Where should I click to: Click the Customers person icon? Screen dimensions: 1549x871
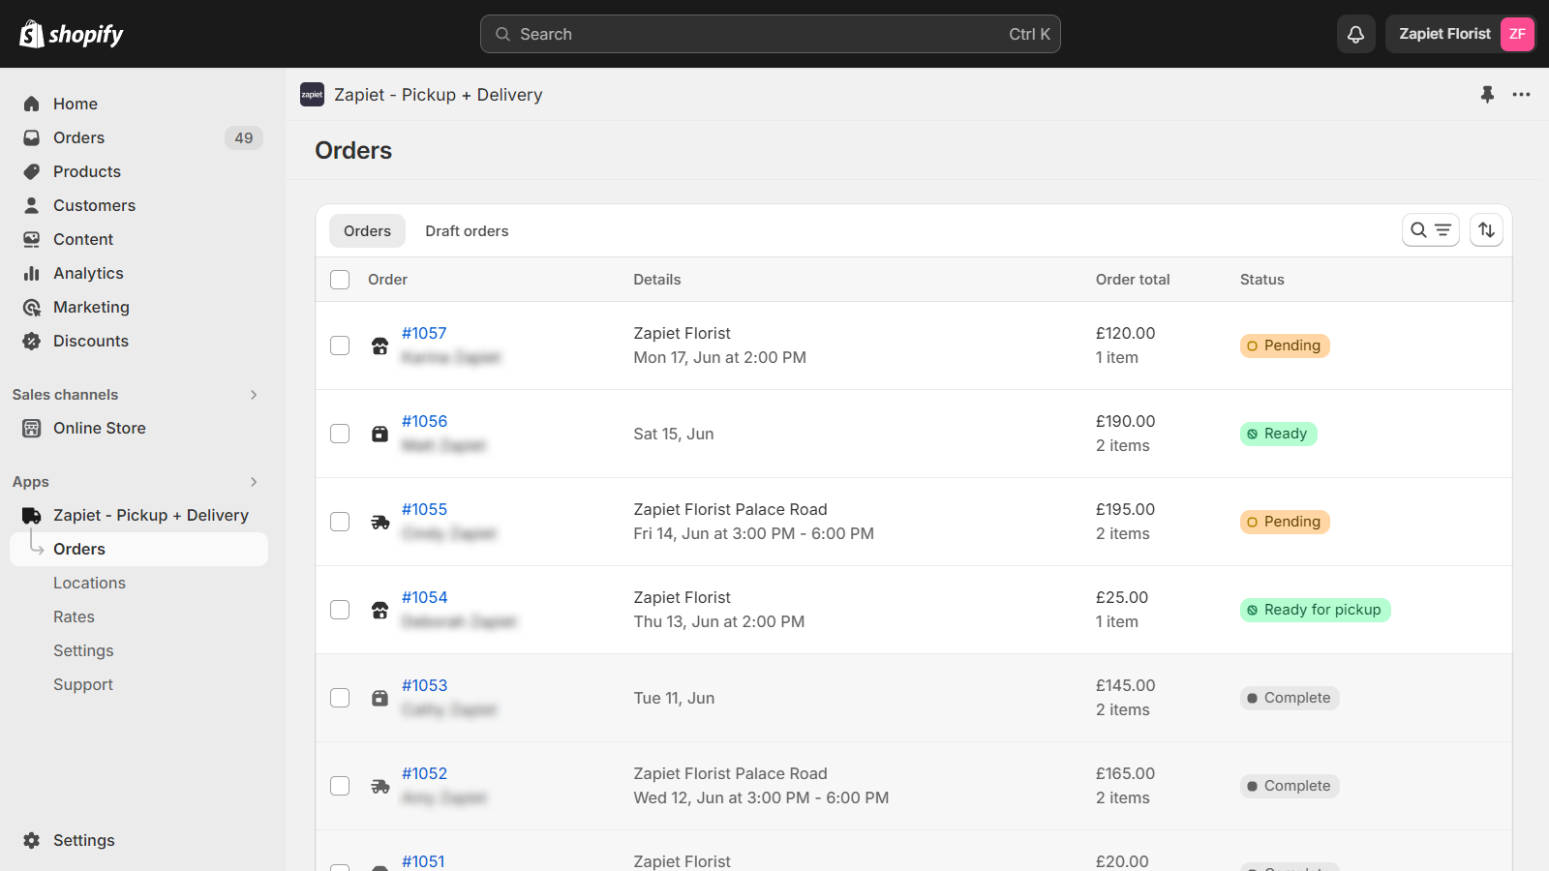tap(32, 205)
